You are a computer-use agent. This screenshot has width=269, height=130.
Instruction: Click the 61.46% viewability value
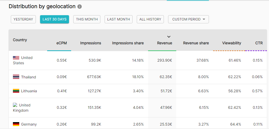click(x=235, y=60)
